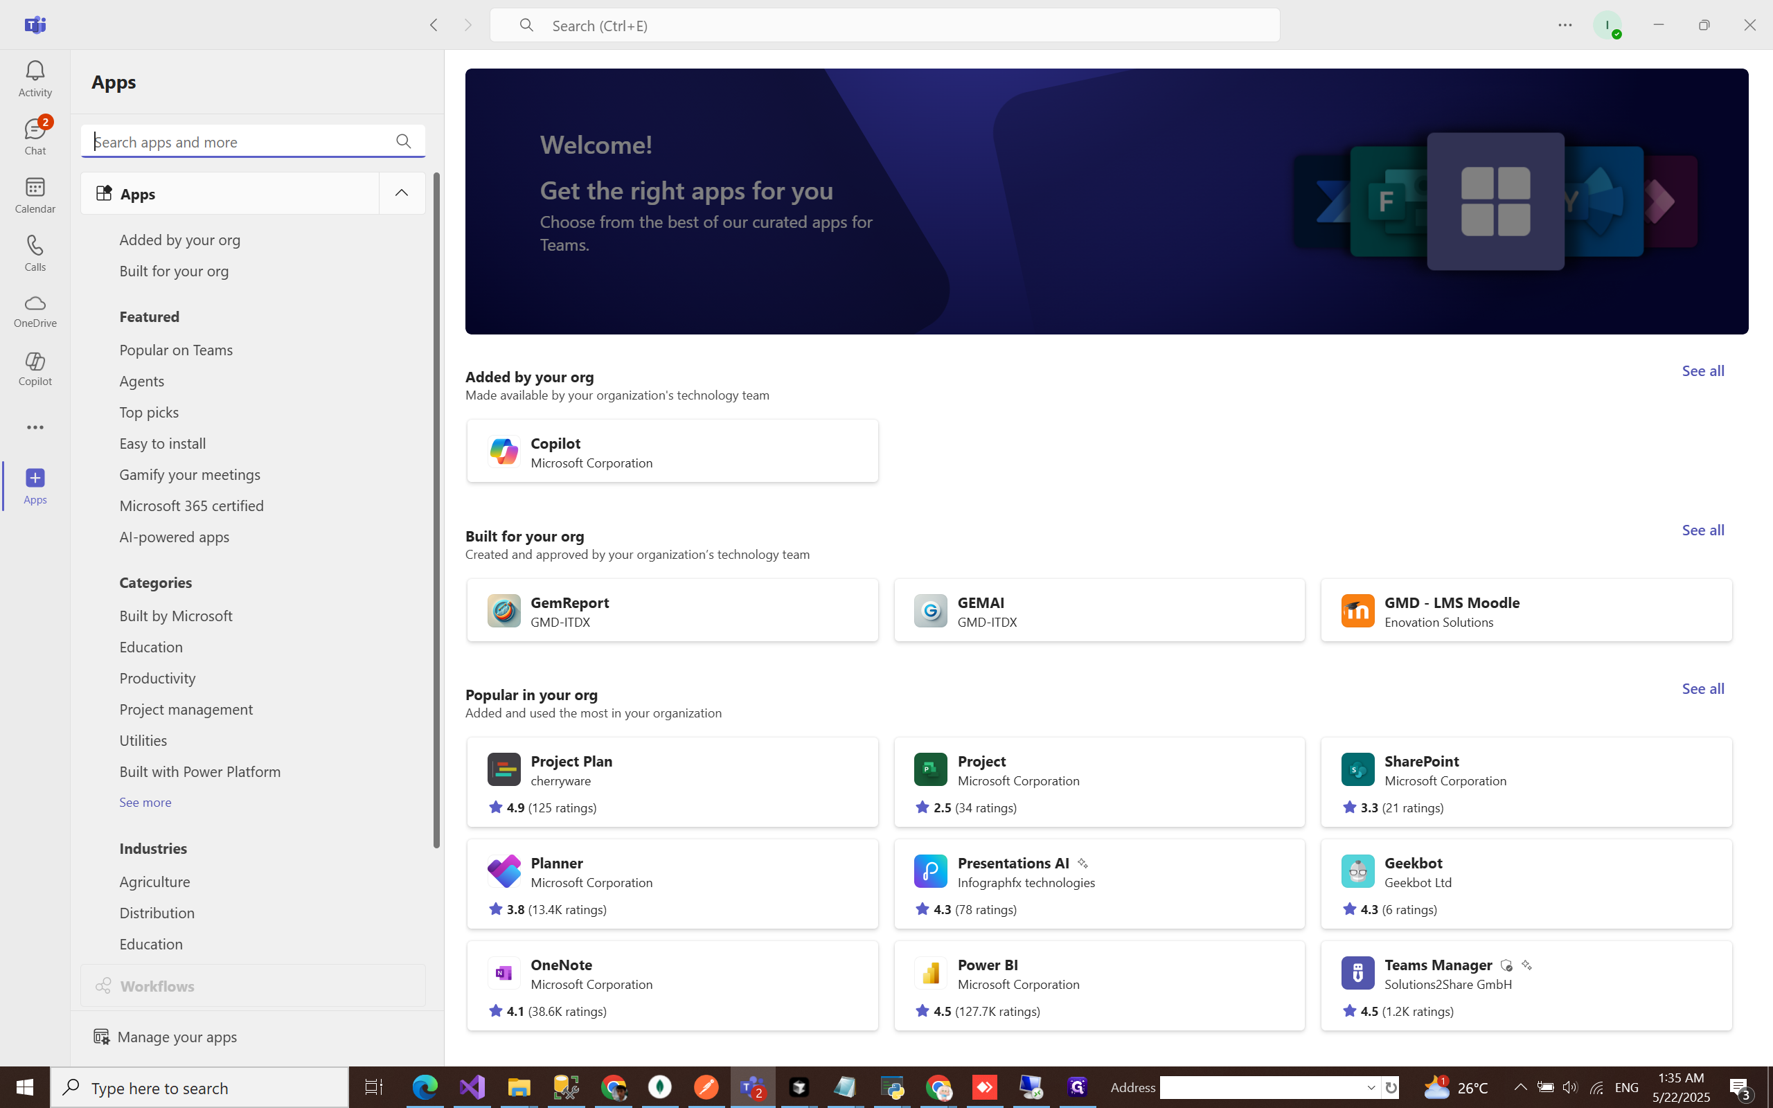Viewport: 1773px width, 1108px height.
Task: Select Distribution under Industries
Action: pos(157,913)
